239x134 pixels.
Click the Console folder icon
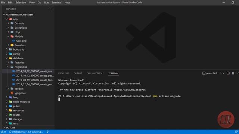click(x=12, y=23)
